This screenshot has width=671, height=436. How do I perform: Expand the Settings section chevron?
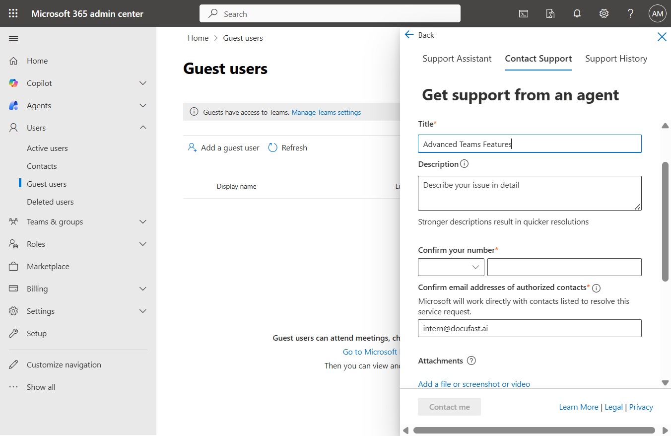pyautogui.click(x=143, y=311)
